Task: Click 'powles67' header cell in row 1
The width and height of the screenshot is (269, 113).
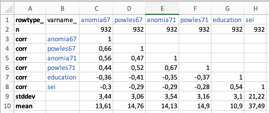Action: (x=129, y=20)
